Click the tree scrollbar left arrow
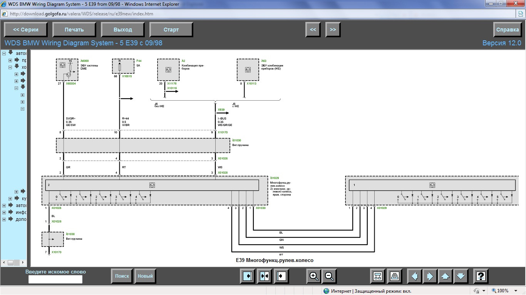 4,263
